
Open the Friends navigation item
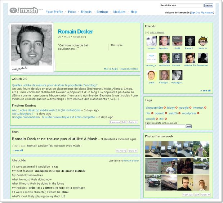coord(86,12)
